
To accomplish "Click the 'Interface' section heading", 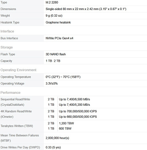I will point(7,31).
